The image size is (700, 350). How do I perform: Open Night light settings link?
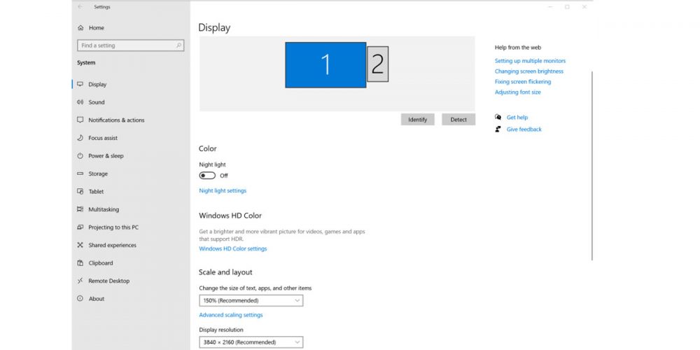click(223, 190)
